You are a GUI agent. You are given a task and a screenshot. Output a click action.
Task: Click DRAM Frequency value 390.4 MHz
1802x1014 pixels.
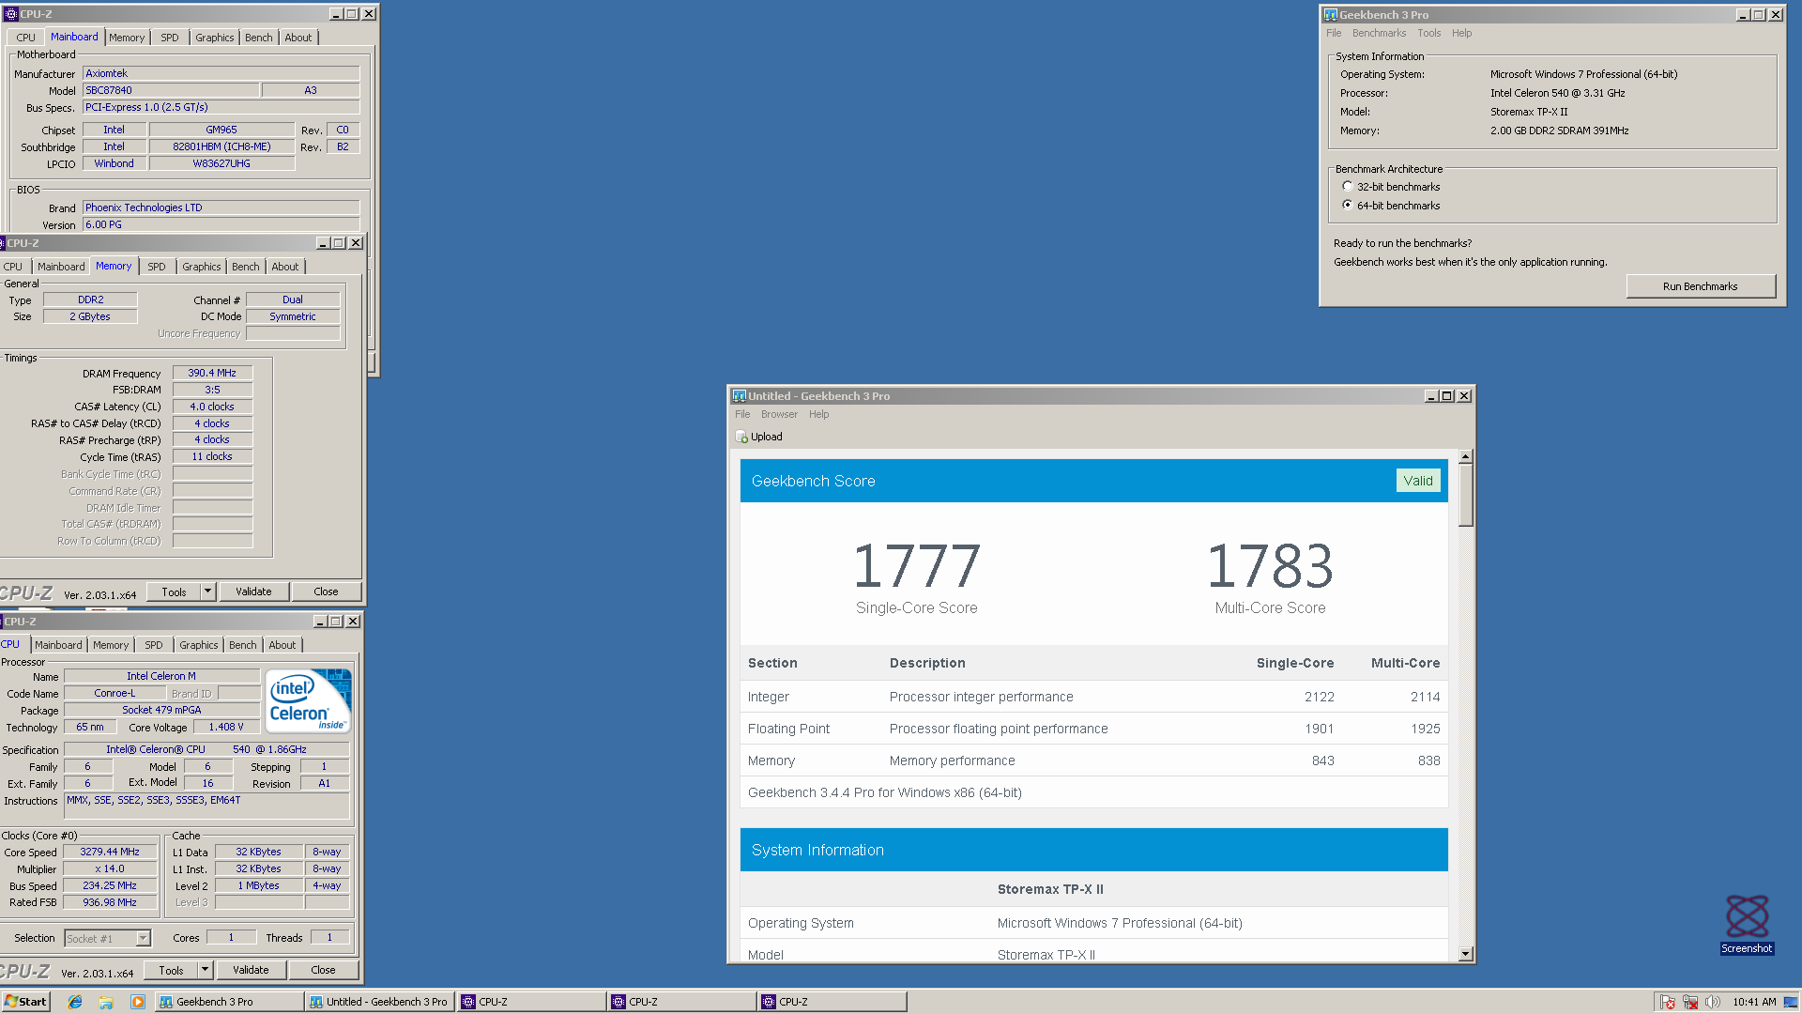(x=212, y=373)
